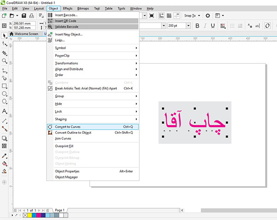Choose Break Artistic Text Apart
Image resolution: width=277 pixels, height=220 pixels.
click(x=93, y=89)
